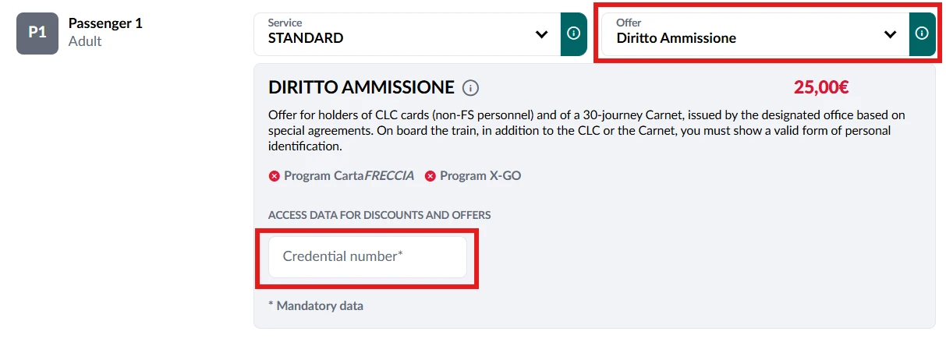Click the Adult passenger type label

click(85, 41)
